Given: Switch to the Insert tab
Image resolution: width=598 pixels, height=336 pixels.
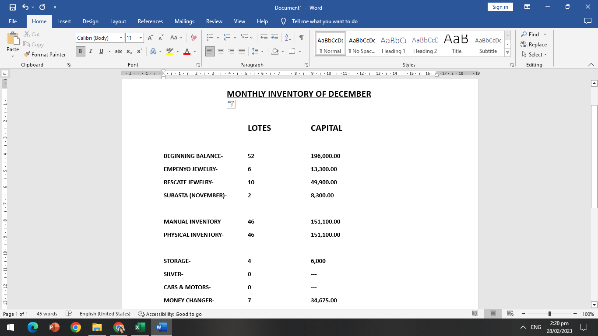Looking at the screenshot, I should pos(64,21).
